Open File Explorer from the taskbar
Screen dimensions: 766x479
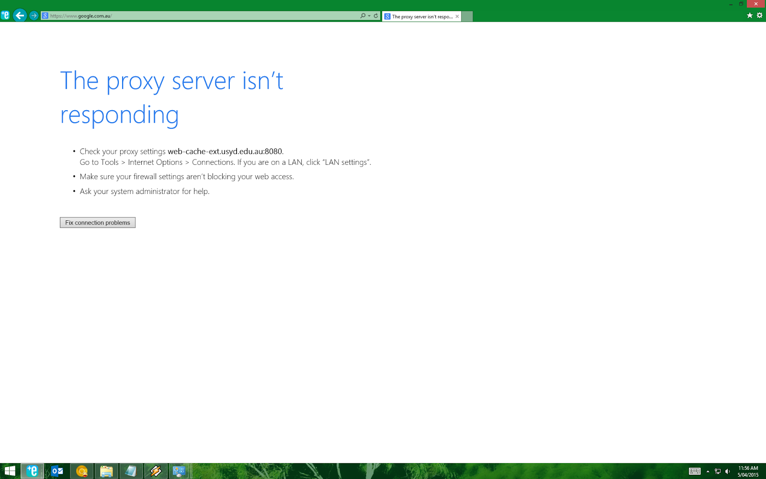(106, 471)
